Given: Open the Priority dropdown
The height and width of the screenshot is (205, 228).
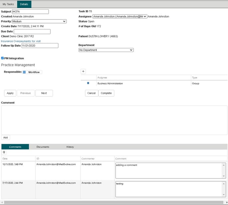Looking at the screenshot, I should [x=39, y=21].
